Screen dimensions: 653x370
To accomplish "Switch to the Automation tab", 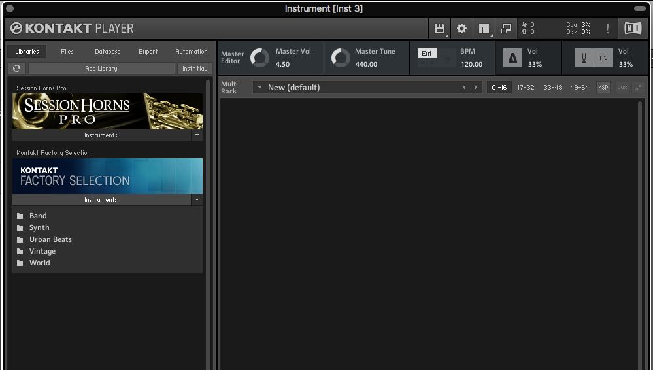I will pyautogui.click(x=191, y=51).
